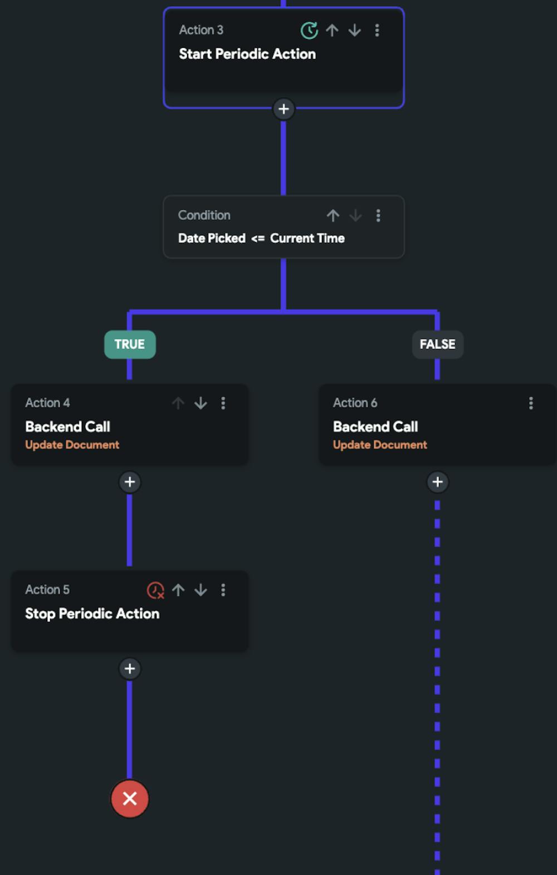
Task: Click Update Document on Action 4
Action: tap(72, 445)
